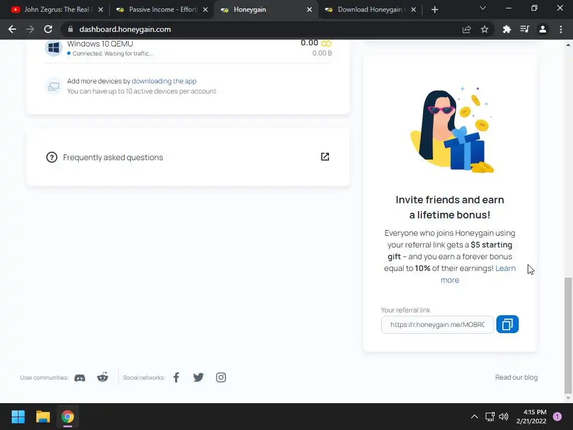Click the Windows logo icon for Windows 10 QEMU device
Screen dimensions: 573x430
coord(54,48)
